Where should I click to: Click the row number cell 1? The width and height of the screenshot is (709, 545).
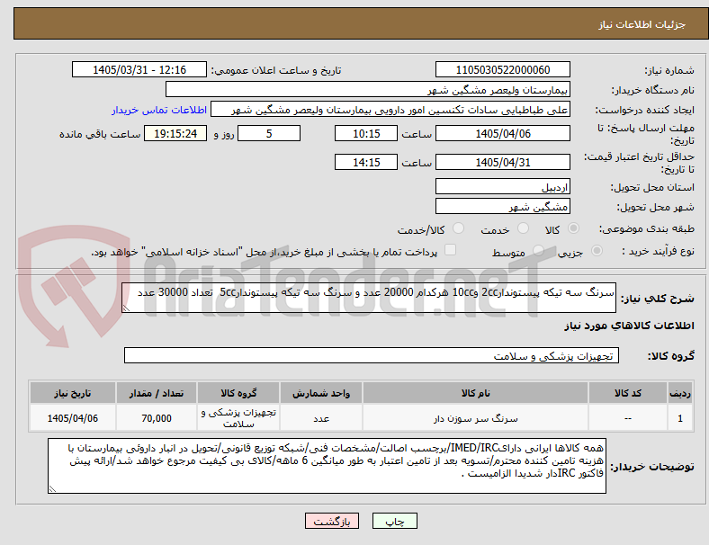tap(680, 418)
